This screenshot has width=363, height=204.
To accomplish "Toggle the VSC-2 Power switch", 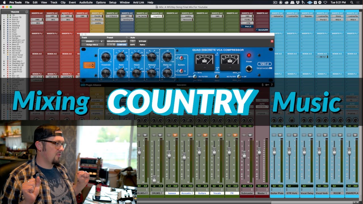I will pyautogui.click(x=249, y=68).
